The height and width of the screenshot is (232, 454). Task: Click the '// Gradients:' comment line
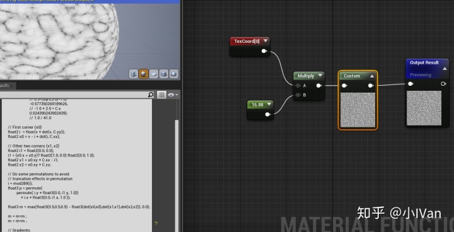(19, 230)
